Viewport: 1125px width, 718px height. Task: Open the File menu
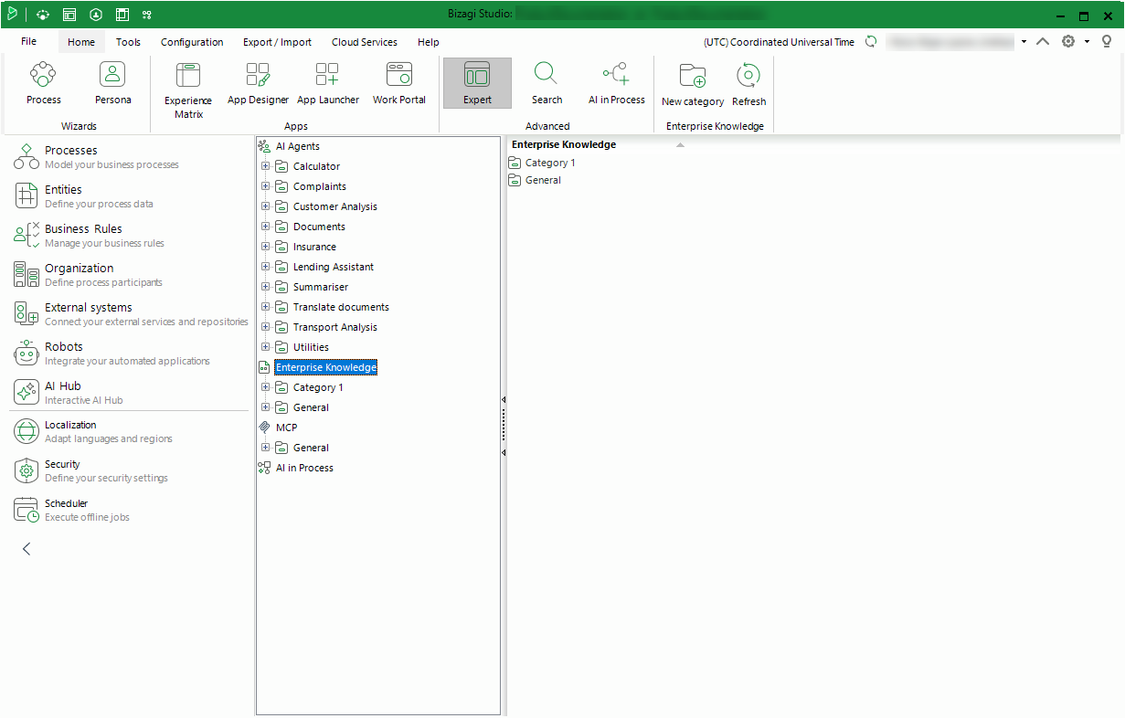pyautogui.click(x=28, y=42)
